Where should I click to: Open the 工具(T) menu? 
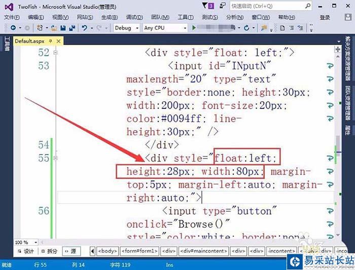pyautogui.click(x=186, y=17)
